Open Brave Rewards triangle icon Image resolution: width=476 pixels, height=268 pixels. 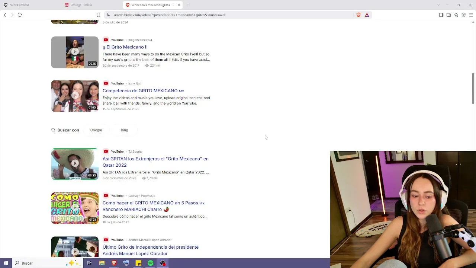(367, 15)
